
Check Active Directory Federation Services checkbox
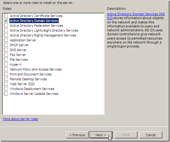point(6,26)
